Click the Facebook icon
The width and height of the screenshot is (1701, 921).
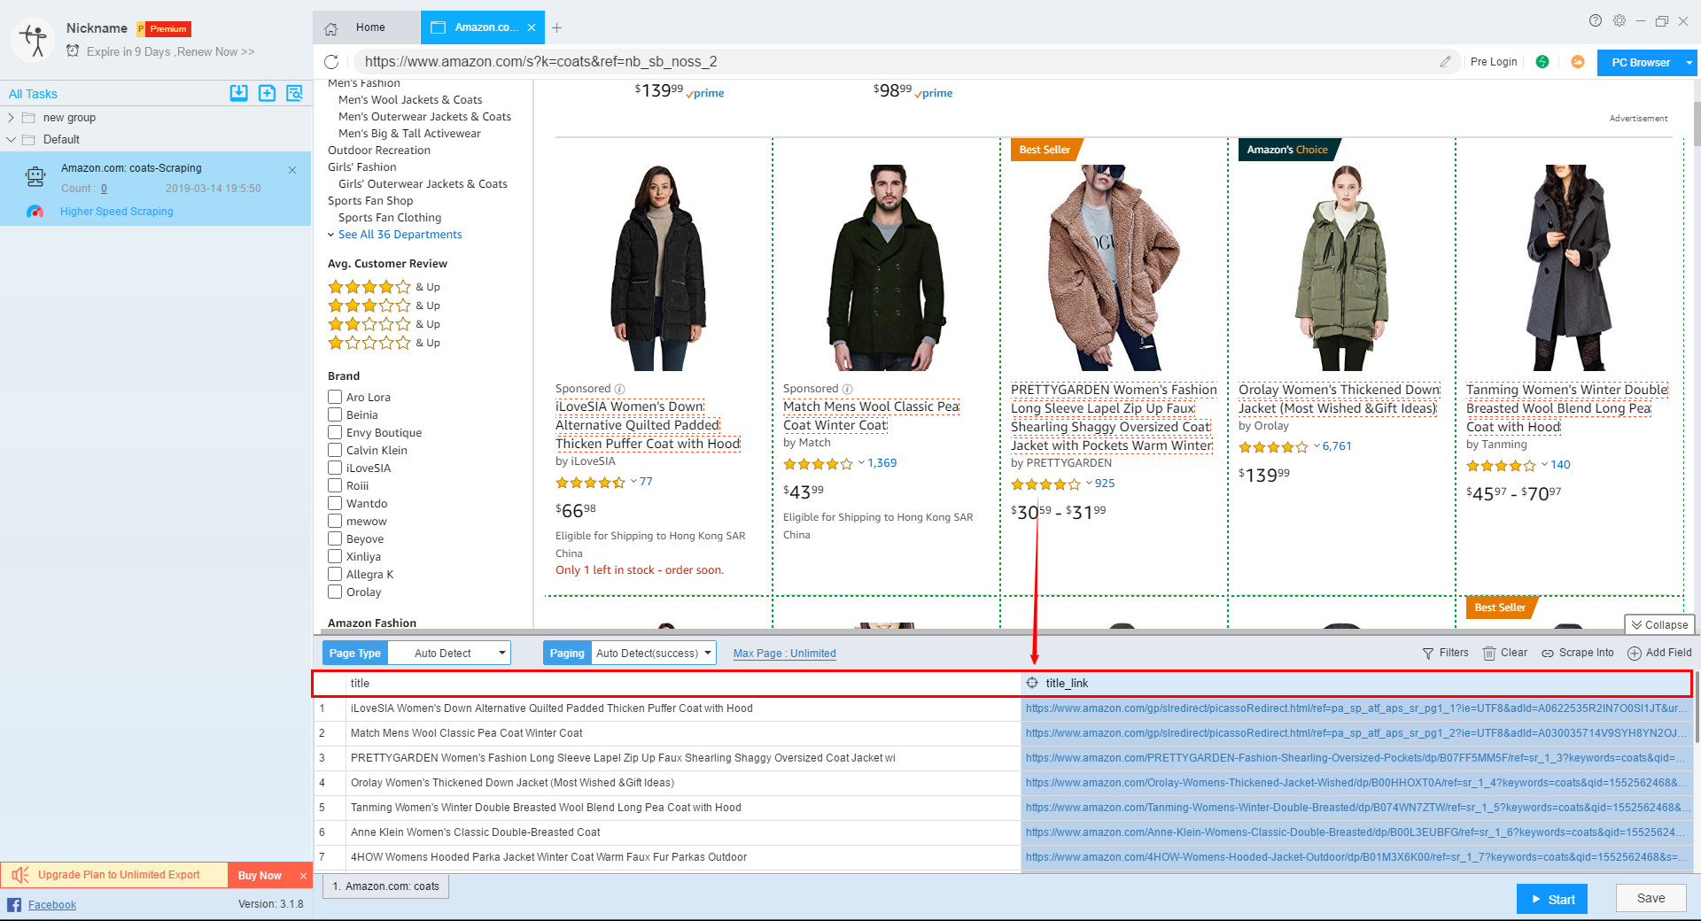14,904
